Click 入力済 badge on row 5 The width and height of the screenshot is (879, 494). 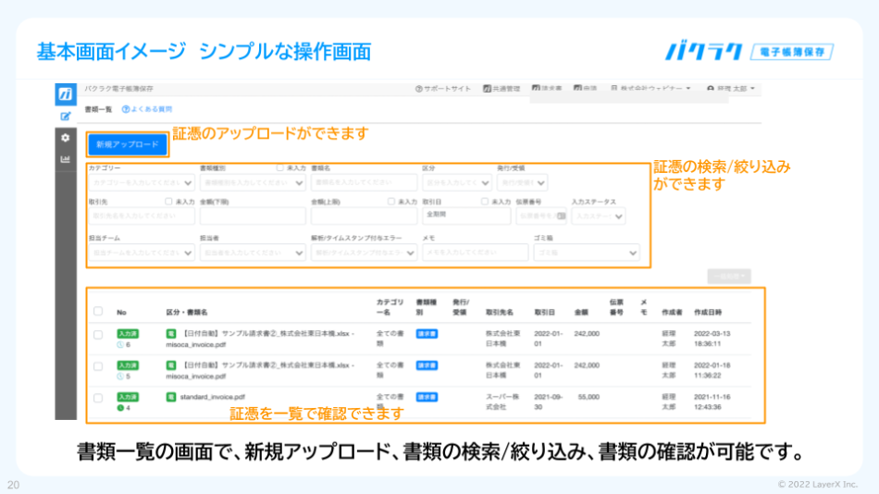click(x=128, y=365)
